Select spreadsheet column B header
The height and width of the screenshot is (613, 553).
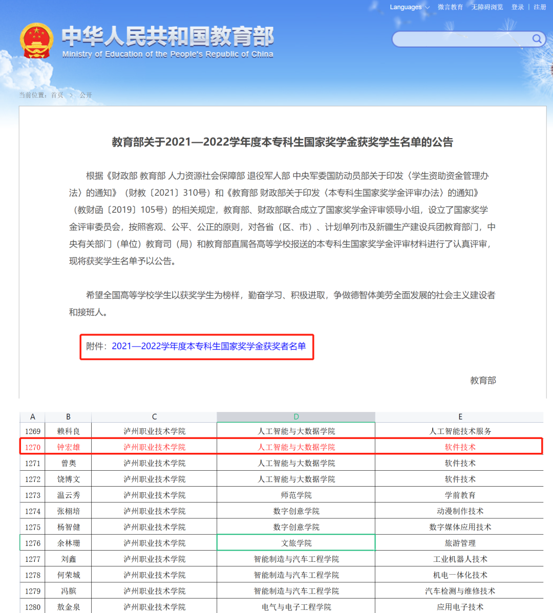pyautogui.click(x=68, y=417)
